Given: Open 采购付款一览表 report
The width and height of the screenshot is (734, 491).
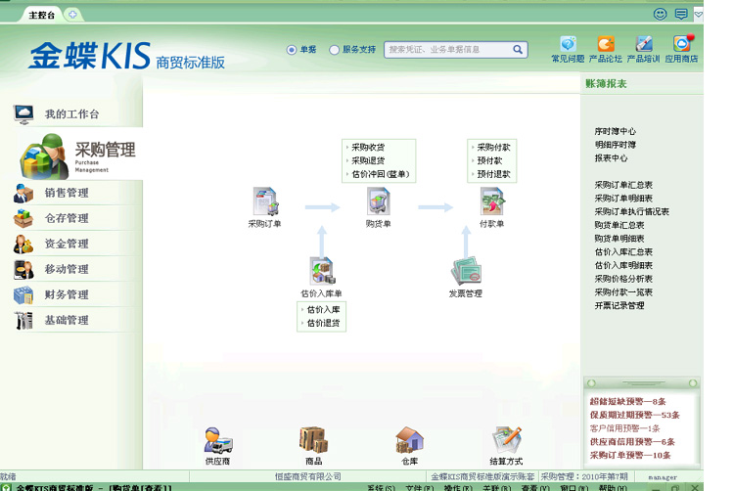Looking at the screenshot, I should click(x=623, y=292).
